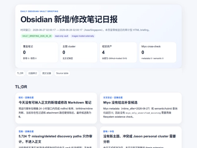
Task: Click the 范围 / 高确信度 label
Action: (26, 132)
